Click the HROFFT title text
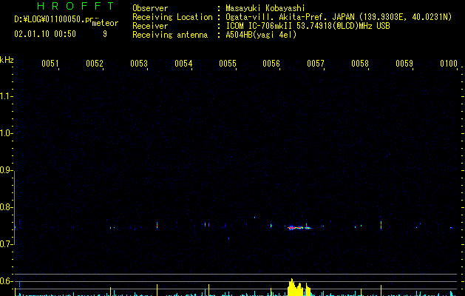465x296 pixels. 75,6
